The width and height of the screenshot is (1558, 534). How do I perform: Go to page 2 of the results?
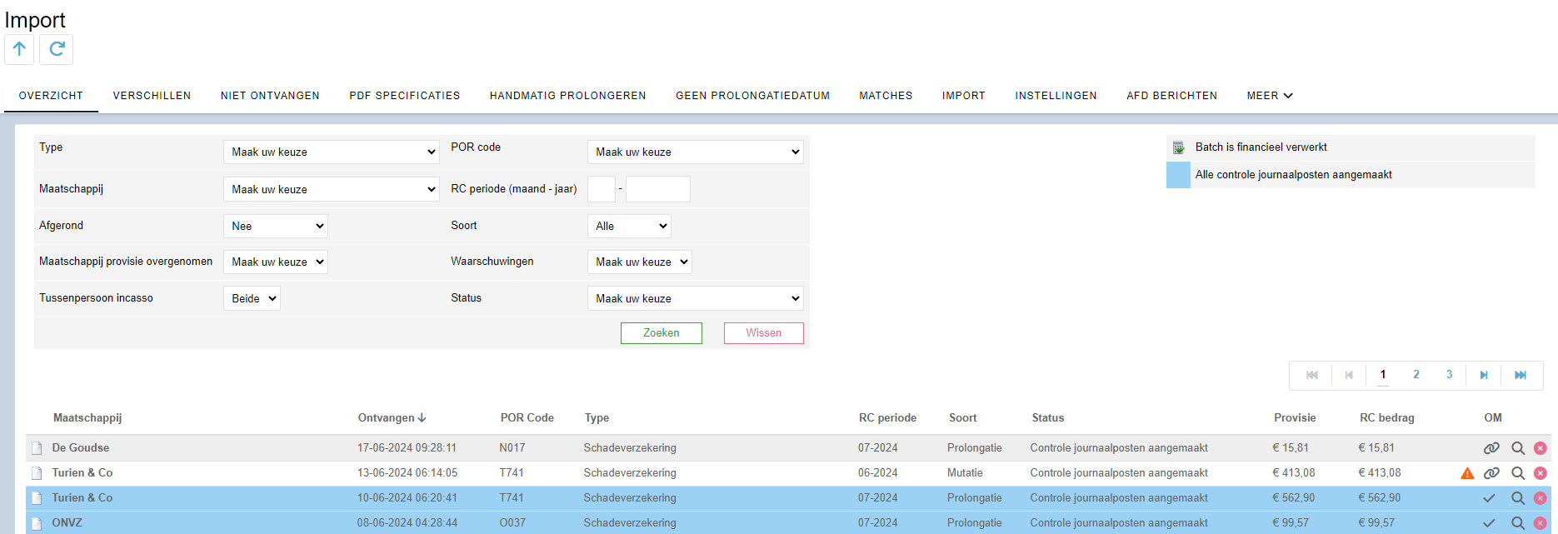1416,375
